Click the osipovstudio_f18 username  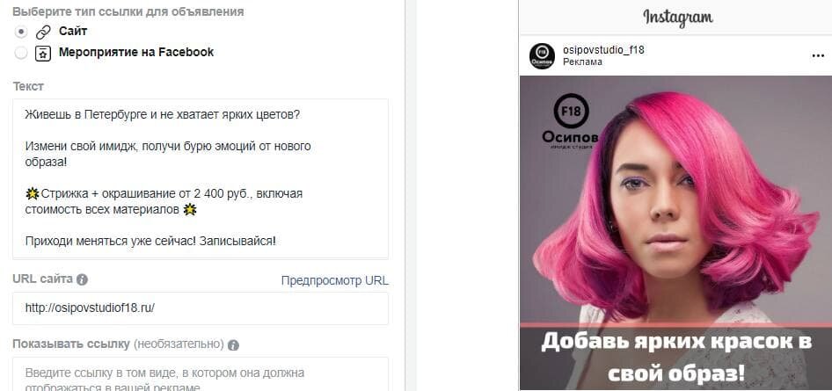(603, 50)
